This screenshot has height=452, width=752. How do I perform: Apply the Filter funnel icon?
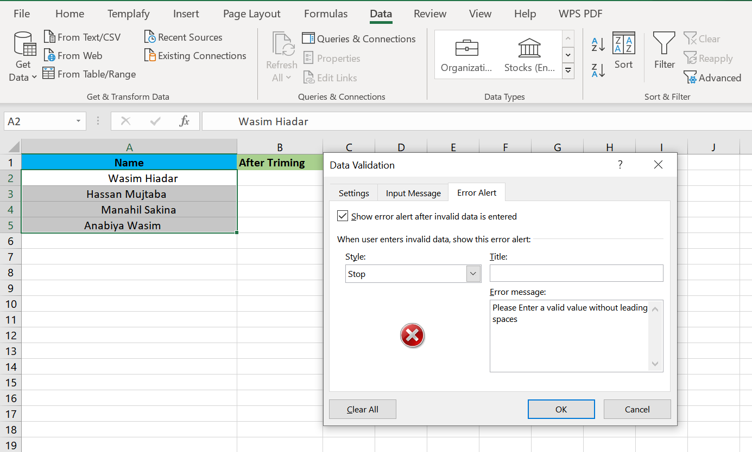click(663, 49)
